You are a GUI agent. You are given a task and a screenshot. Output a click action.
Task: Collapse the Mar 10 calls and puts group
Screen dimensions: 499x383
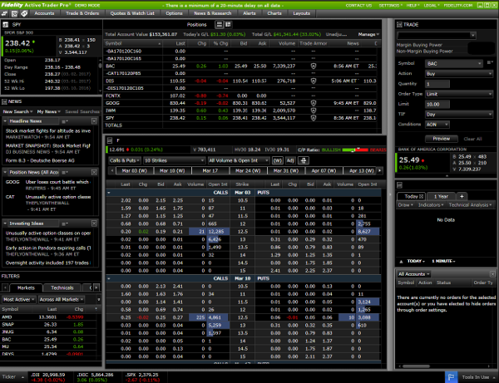[109, 279]
